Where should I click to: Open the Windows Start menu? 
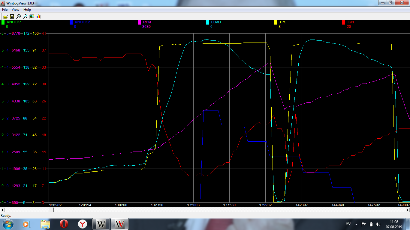8,224
